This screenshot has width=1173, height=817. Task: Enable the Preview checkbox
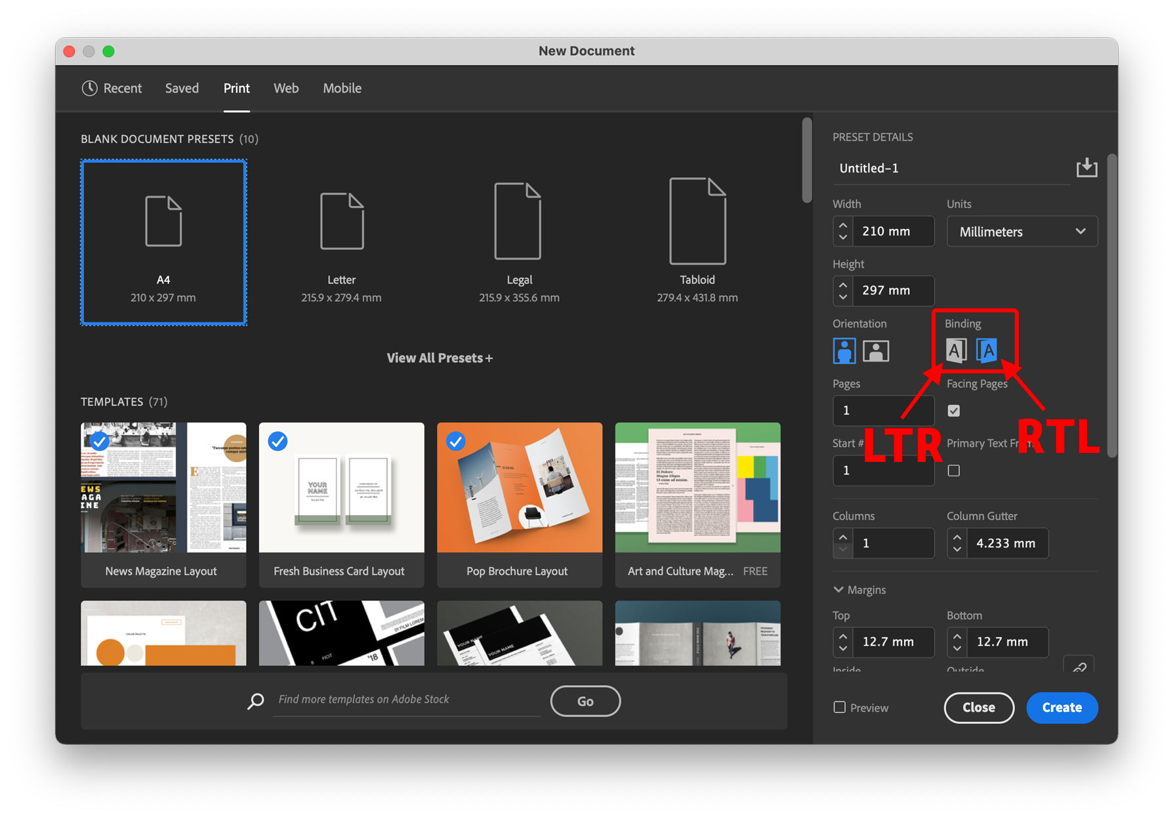click(840, 707)
